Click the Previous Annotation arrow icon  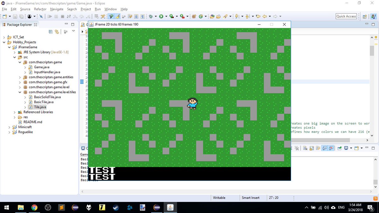247,16
